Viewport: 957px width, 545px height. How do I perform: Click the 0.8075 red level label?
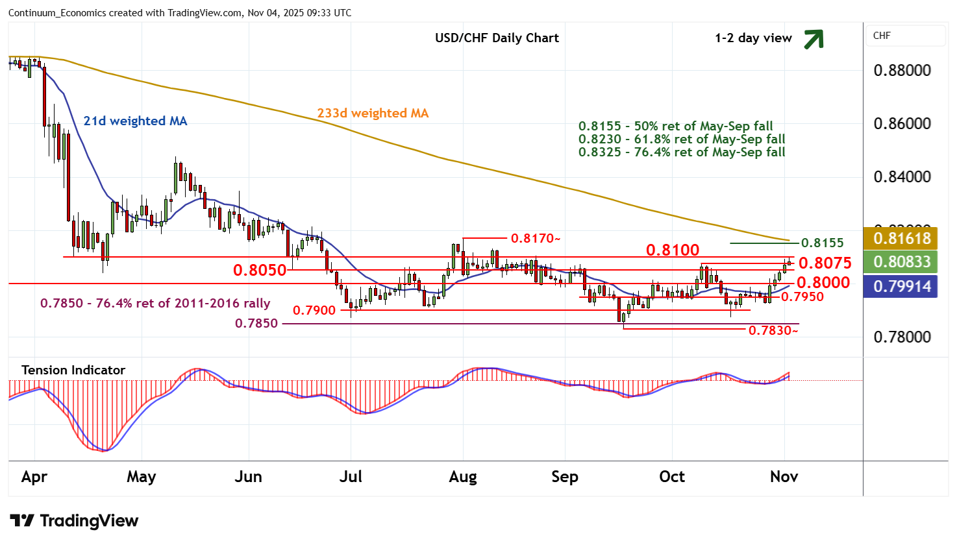click(x=825, y=263)
